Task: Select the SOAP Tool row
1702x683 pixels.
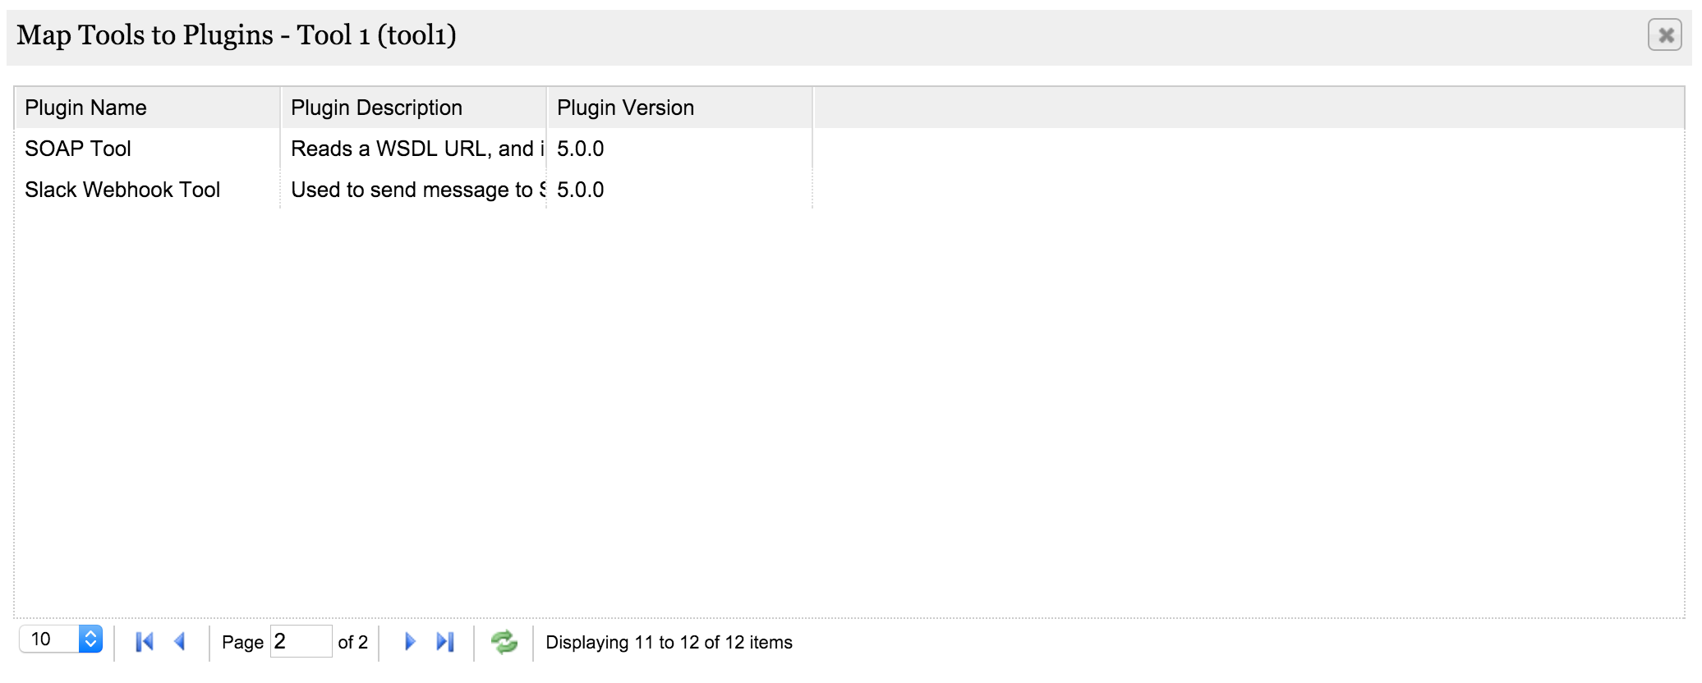Action: pos(78,149)
